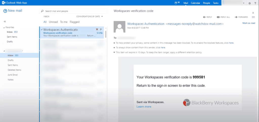
Task: Click the New mail label
Action: tap(15, 11)
